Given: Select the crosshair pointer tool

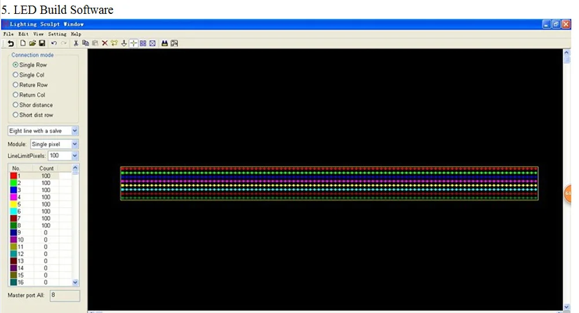Looking at the screenshot, I should coord(133,43).
